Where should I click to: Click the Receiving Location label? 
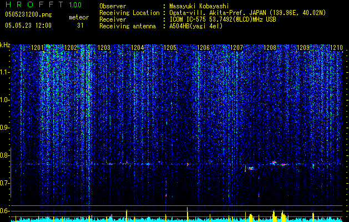click(129, 13)
